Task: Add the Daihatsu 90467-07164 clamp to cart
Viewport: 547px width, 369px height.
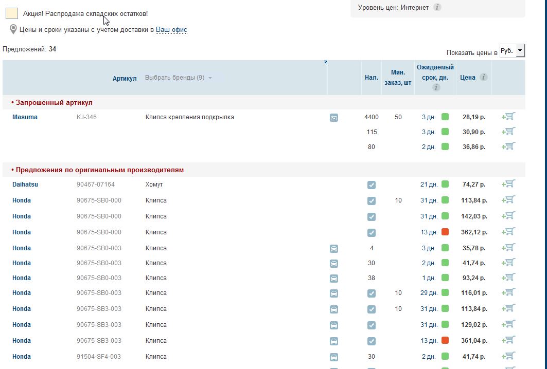Action: pyautogui.click(x=508, y=184)
